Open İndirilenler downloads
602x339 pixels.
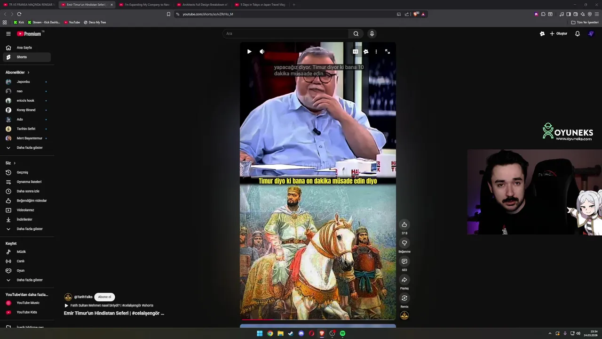27,219
